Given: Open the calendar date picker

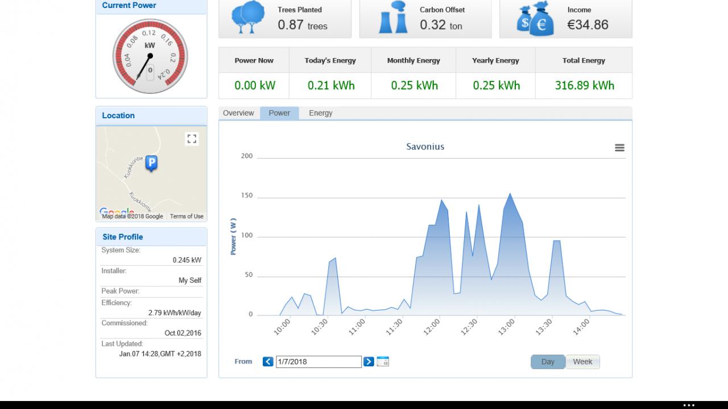Looking at the screenshot, I should pyautogui.click(x=383, y=362).
